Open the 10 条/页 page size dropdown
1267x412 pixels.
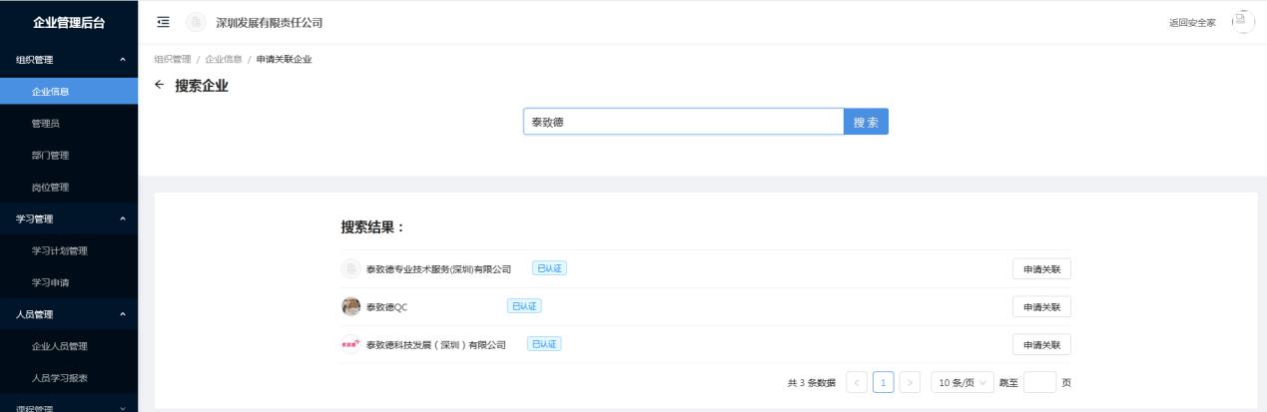tap(962, 382)
